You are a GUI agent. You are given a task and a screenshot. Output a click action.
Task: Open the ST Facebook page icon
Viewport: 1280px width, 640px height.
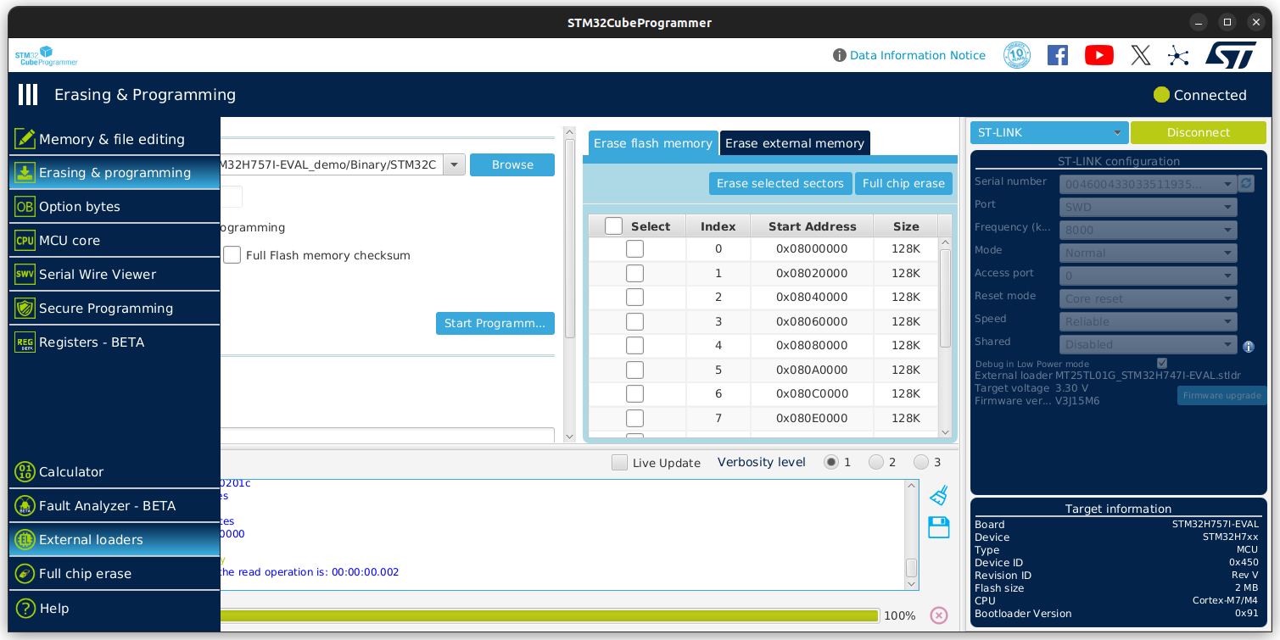[x=1058, y=55]
